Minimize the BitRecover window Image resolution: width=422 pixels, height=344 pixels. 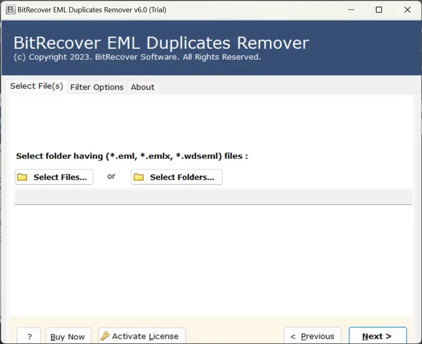pos(350,10)
